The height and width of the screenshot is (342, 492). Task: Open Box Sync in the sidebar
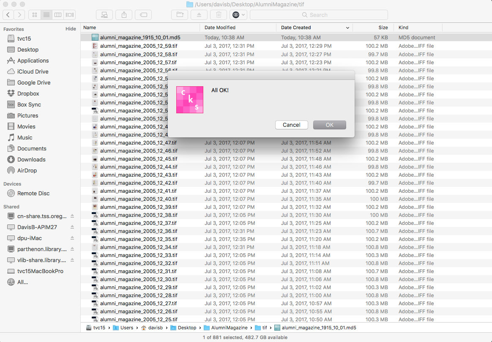29,104
